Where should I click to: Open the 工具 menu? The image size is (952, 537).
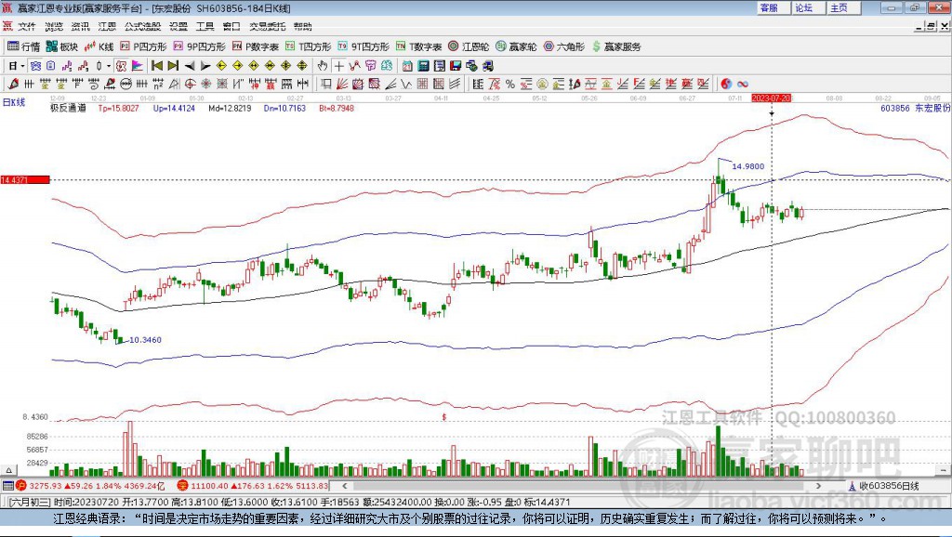pyautogui.click(x=205, y=26)
